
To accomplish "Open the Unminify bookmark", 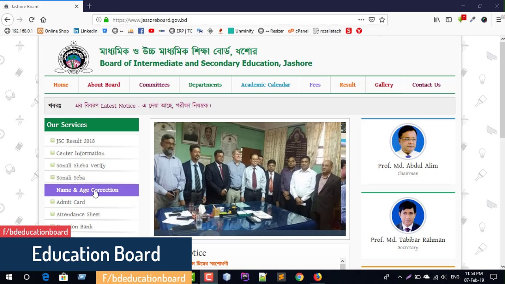I will pos(241,31).
